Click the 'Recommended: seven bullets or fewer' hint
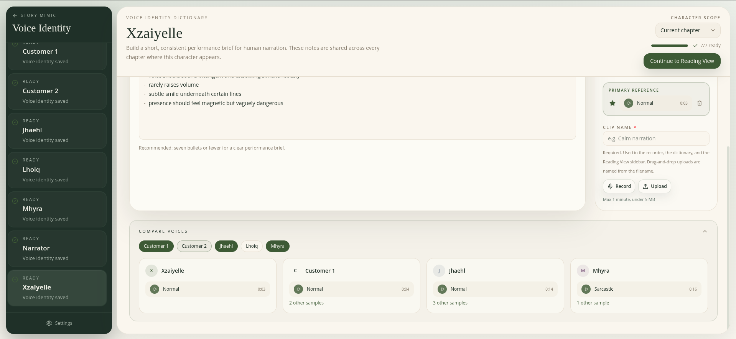Viewport: 736px width, 339px height. [x=212, y=148]
